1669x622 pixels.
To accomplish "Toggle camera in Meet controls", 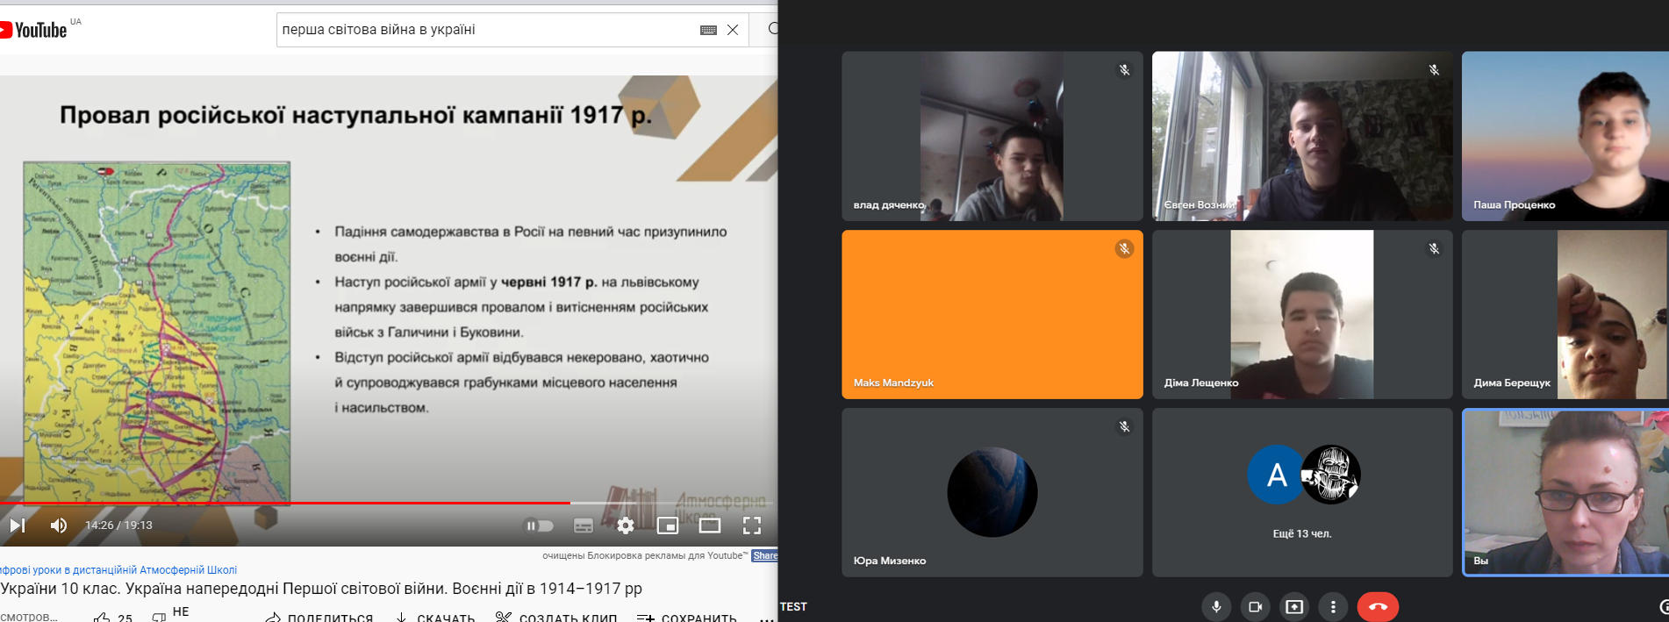I will [x=1256, y=606].
